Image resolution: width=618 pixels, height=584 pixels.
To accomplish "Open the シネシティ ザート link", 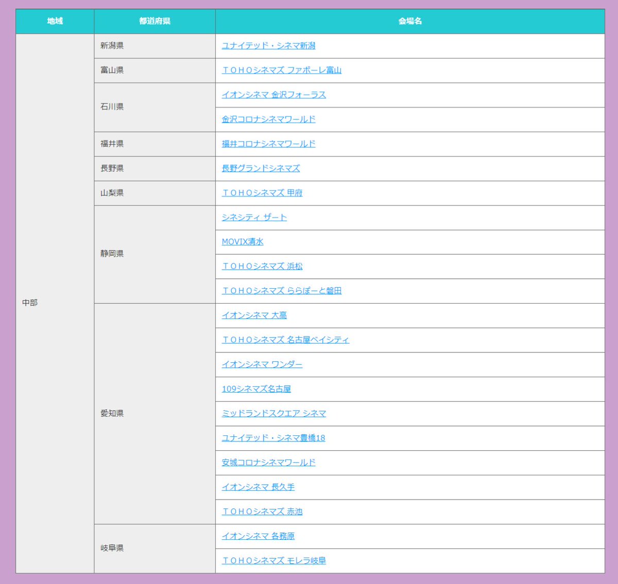I will 253,217.
